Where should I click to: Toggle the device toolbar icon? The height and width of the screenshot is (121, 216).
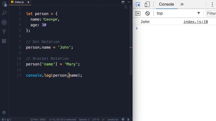tap(147, 4)
